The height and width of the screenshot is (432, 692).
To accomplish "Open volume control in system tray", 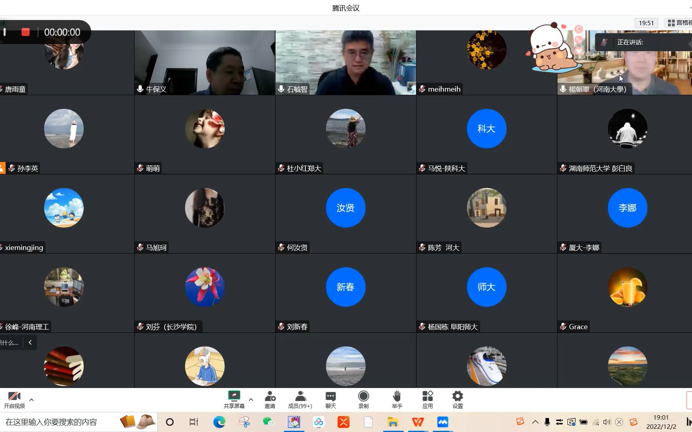I will pos(607,422).
